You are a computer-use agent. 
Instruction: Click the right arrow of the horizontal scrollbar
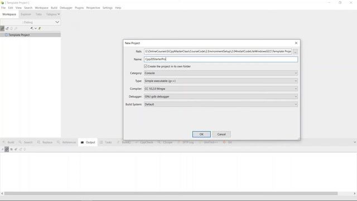click(355, 194)
